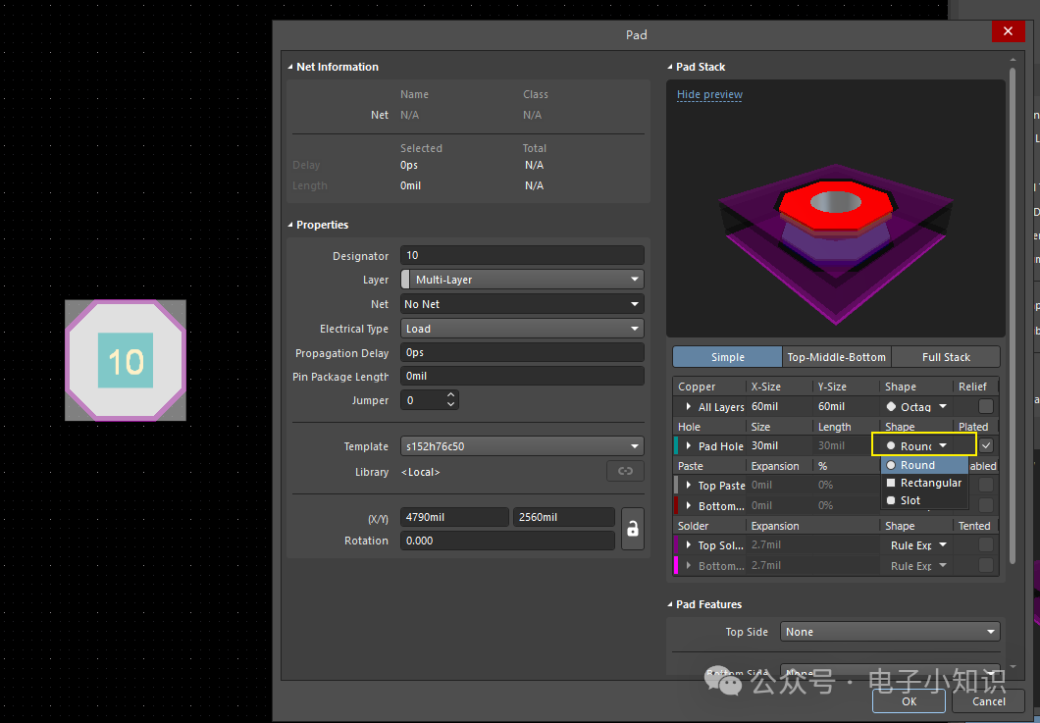1040x723 pixels.
Task: Expand the Bottom Paste row
Action: 689,505
